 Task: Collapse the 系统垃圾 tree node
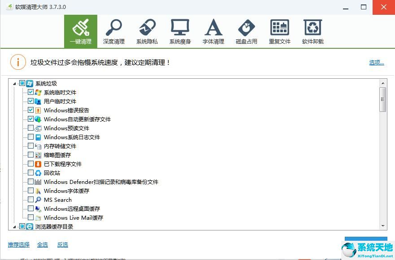14,84
